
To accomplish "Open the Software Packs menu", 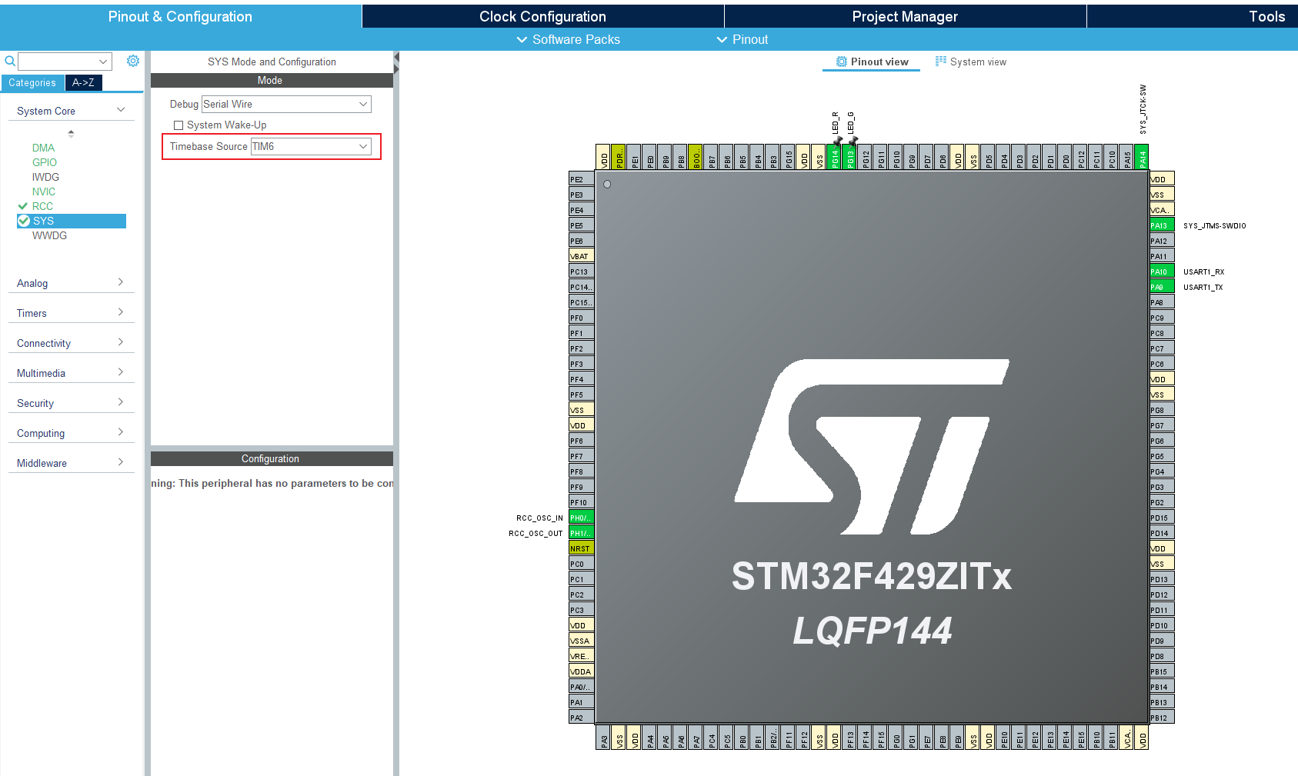I will pos(568,39).
